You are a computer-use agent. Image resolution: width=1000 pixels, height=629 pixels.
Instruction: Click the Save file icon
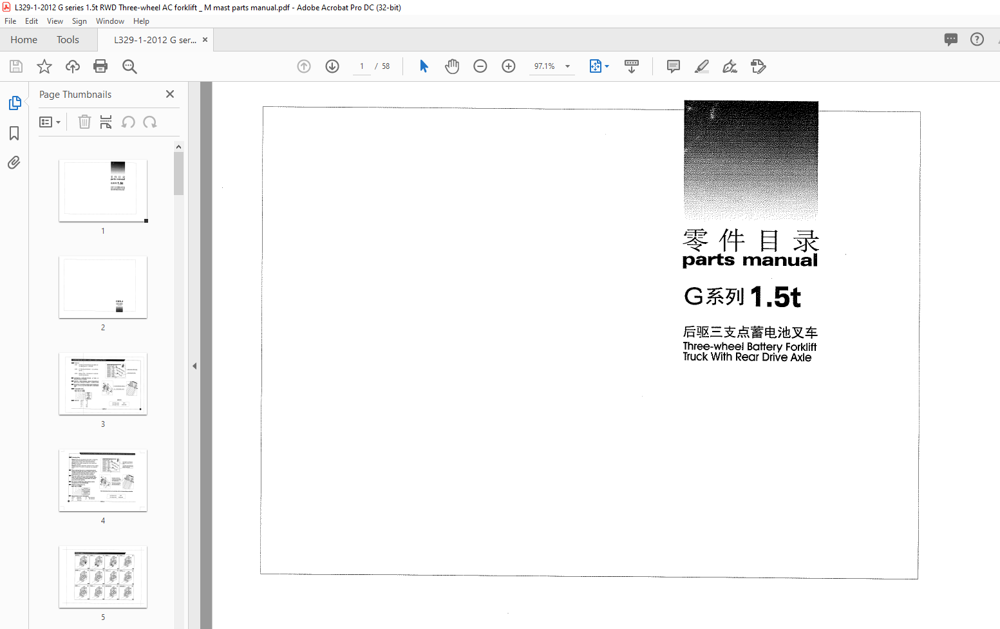point(16,66)
